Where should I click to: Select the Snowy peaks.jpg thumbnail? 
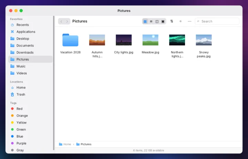click(x=204, y=40)
